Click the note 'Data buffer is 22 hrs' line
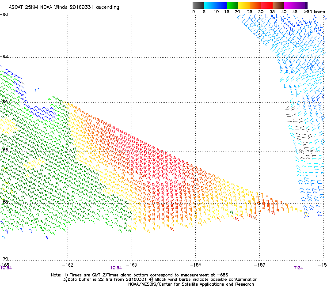Screen dimensions: 327x287 pyautogui.click(x=160, y=279)
